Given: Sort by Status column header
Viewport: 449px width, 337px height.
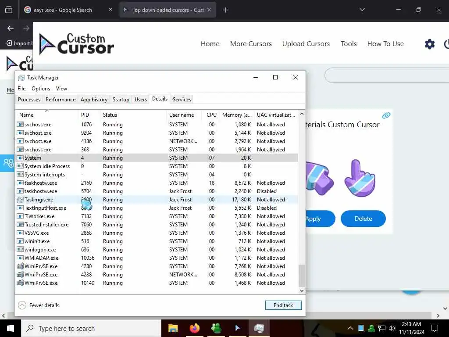Looking at the screenshot, I should 133,115.
